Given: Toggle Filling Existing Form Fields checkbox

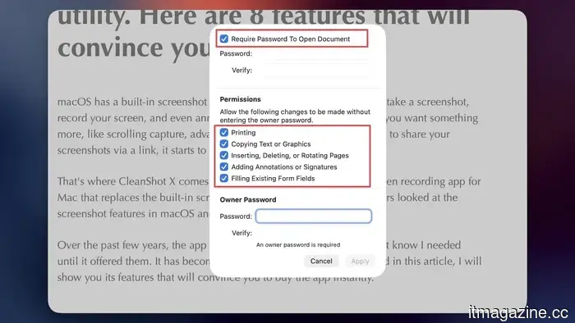Looking at the screenshot, I should point(224,178).
